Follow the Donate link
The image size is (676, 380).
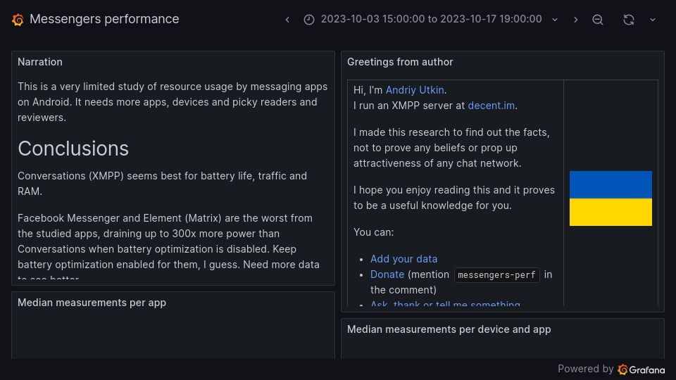(387, 274)
